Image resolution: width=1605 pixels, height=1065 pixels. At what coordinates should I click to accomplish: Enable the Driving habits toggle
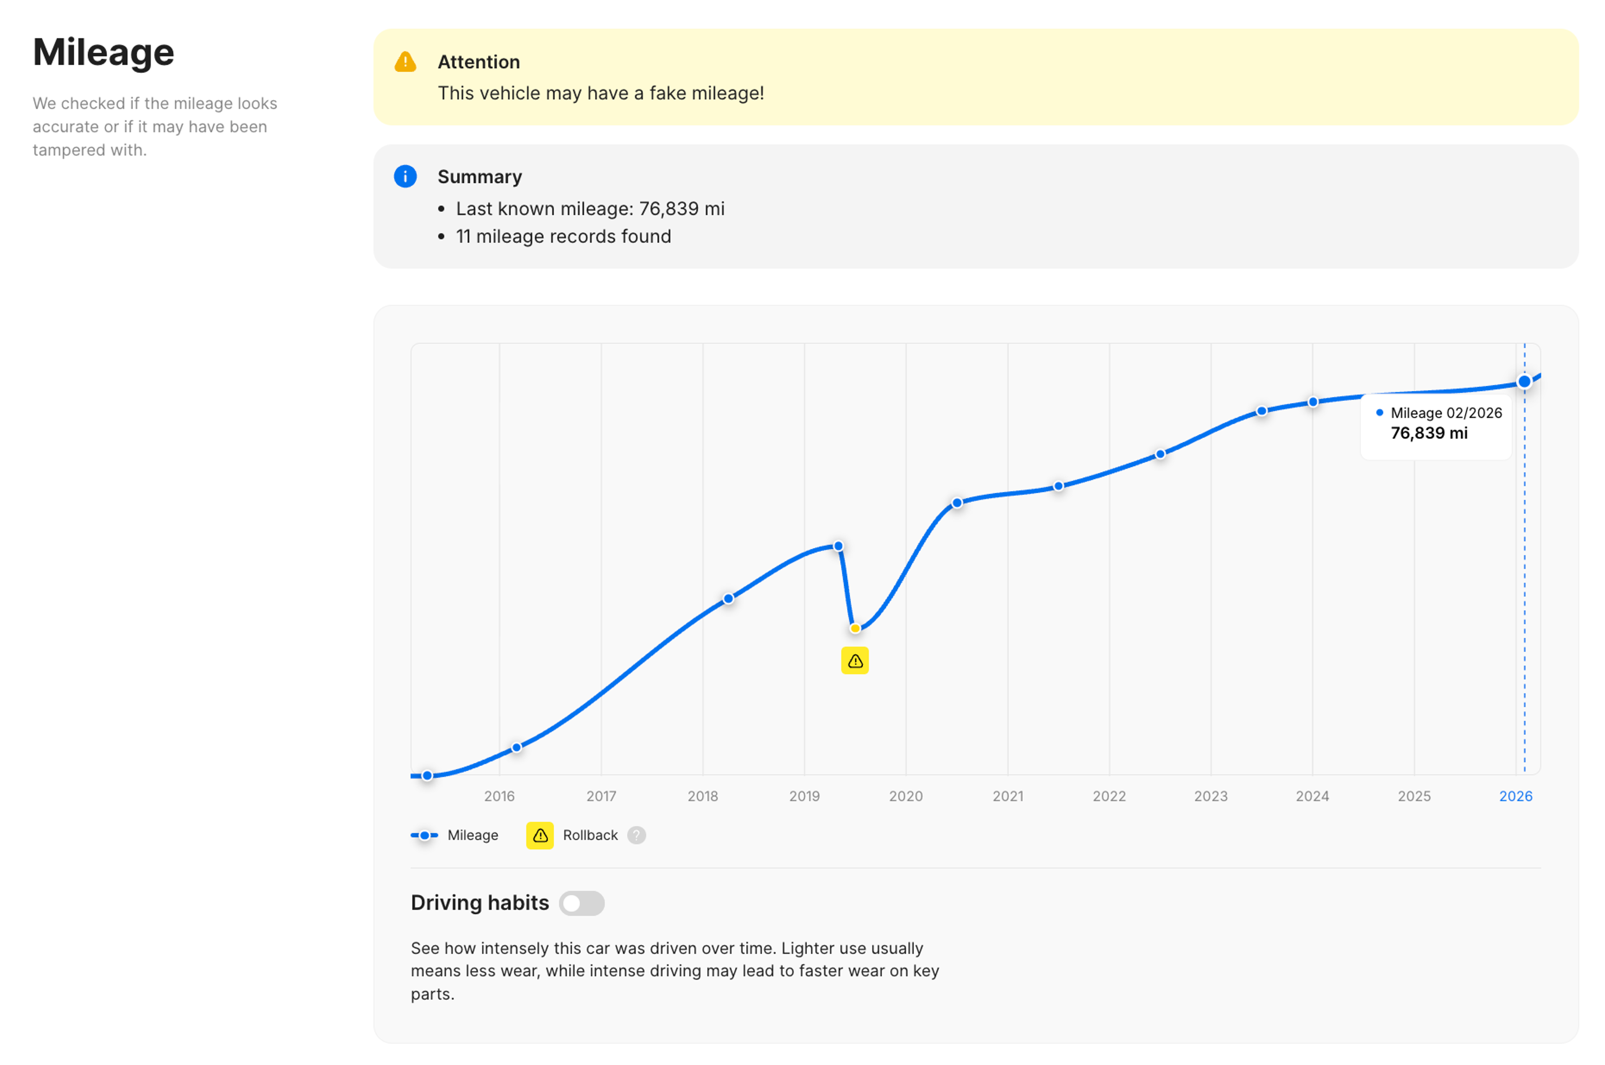pyautogui.click(x=581, y=903)
